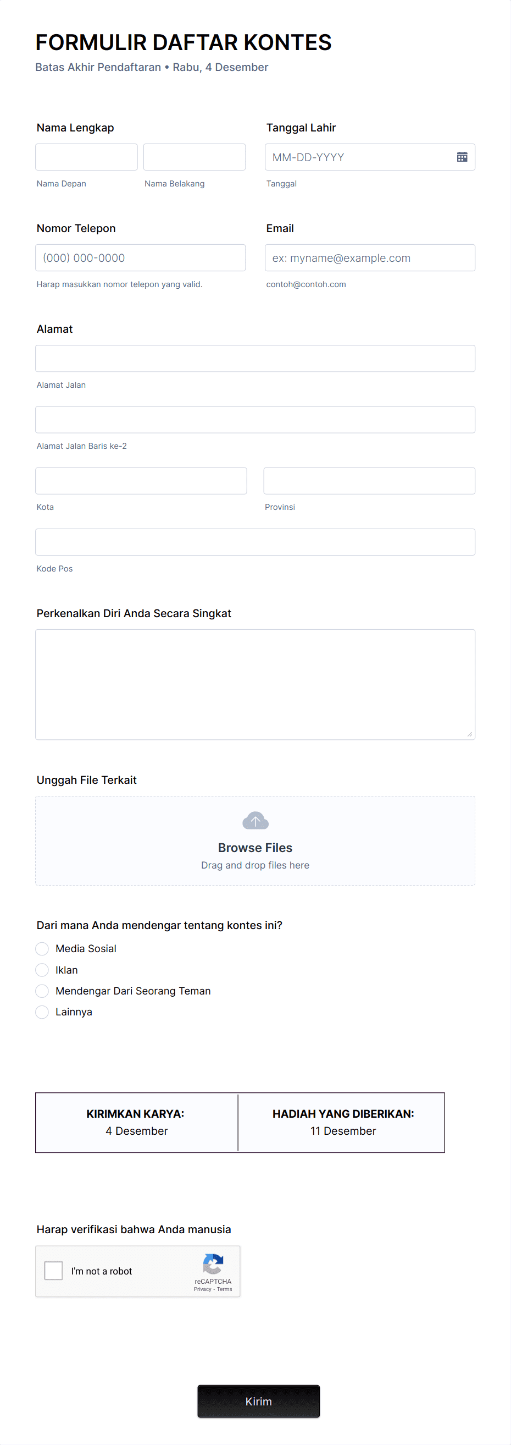
Task: Select the Iklan radio option
Action: pos(42,970)
